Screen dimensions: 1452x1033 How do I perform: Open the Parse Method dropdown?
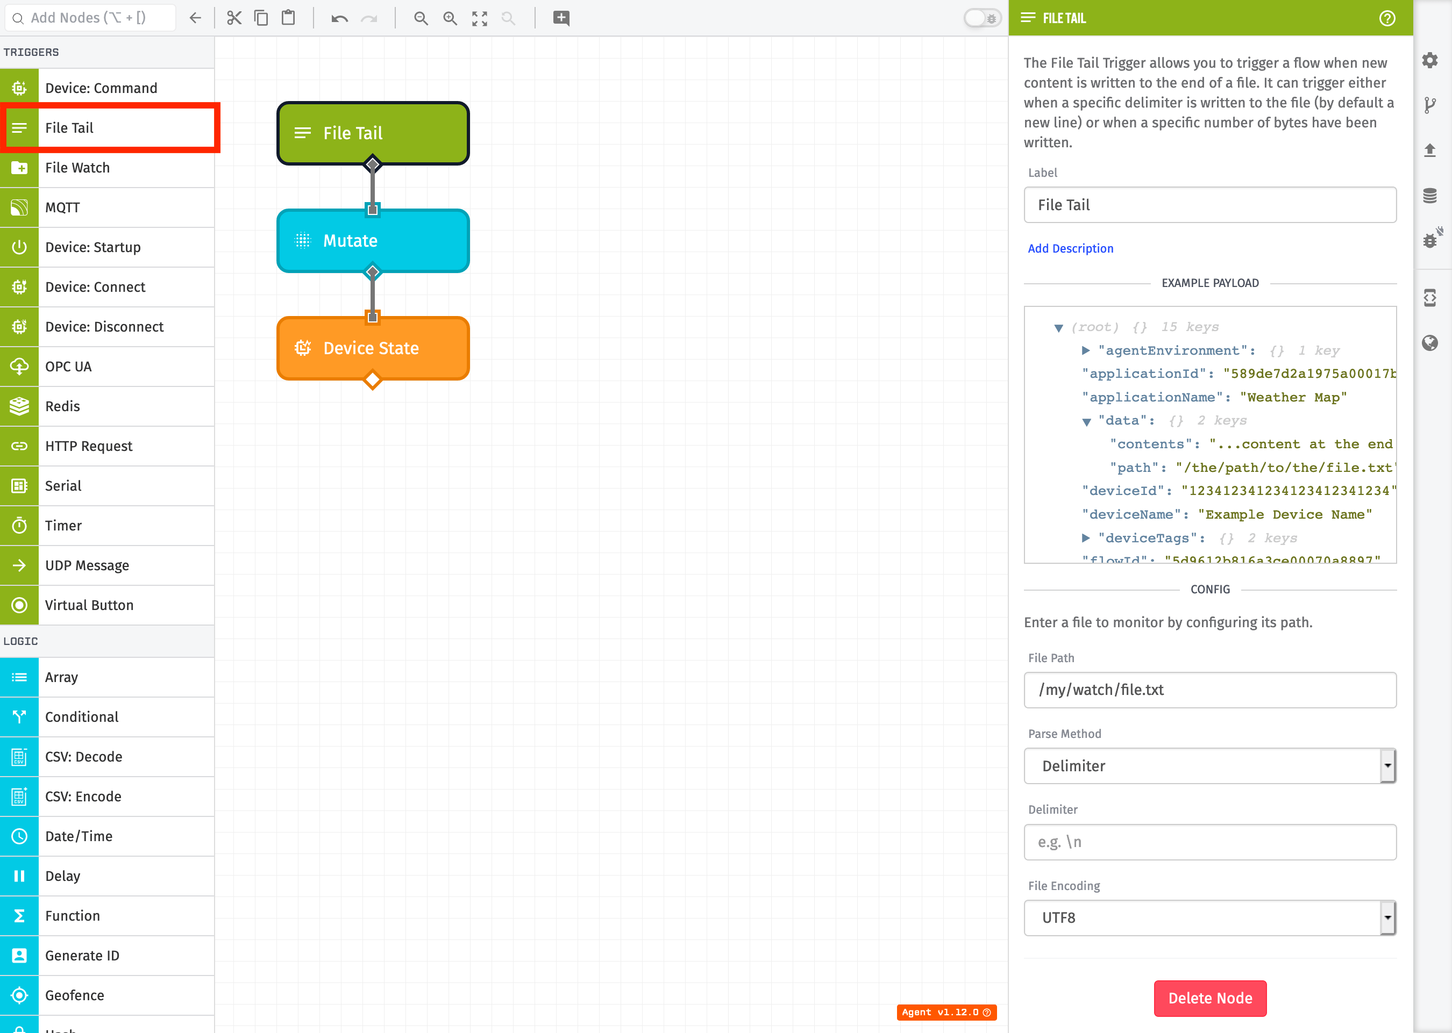(1209, 766)
